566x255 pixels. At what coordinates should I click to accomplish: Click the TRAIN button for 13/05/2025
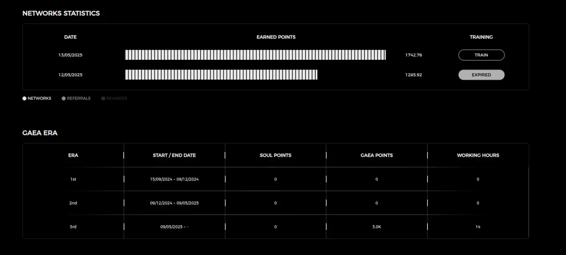(x=481, y=55)
